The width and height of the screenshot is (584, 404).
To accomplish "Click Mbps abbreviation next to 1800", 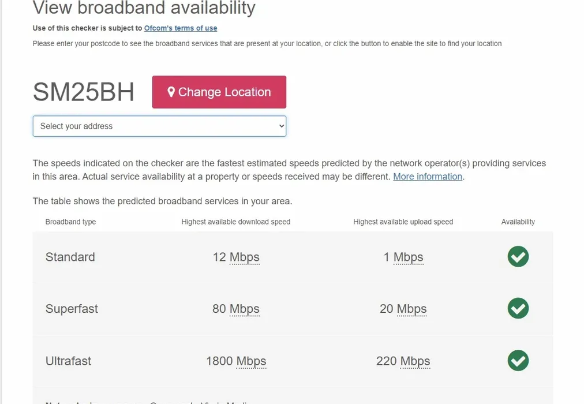I will (251, 361).
